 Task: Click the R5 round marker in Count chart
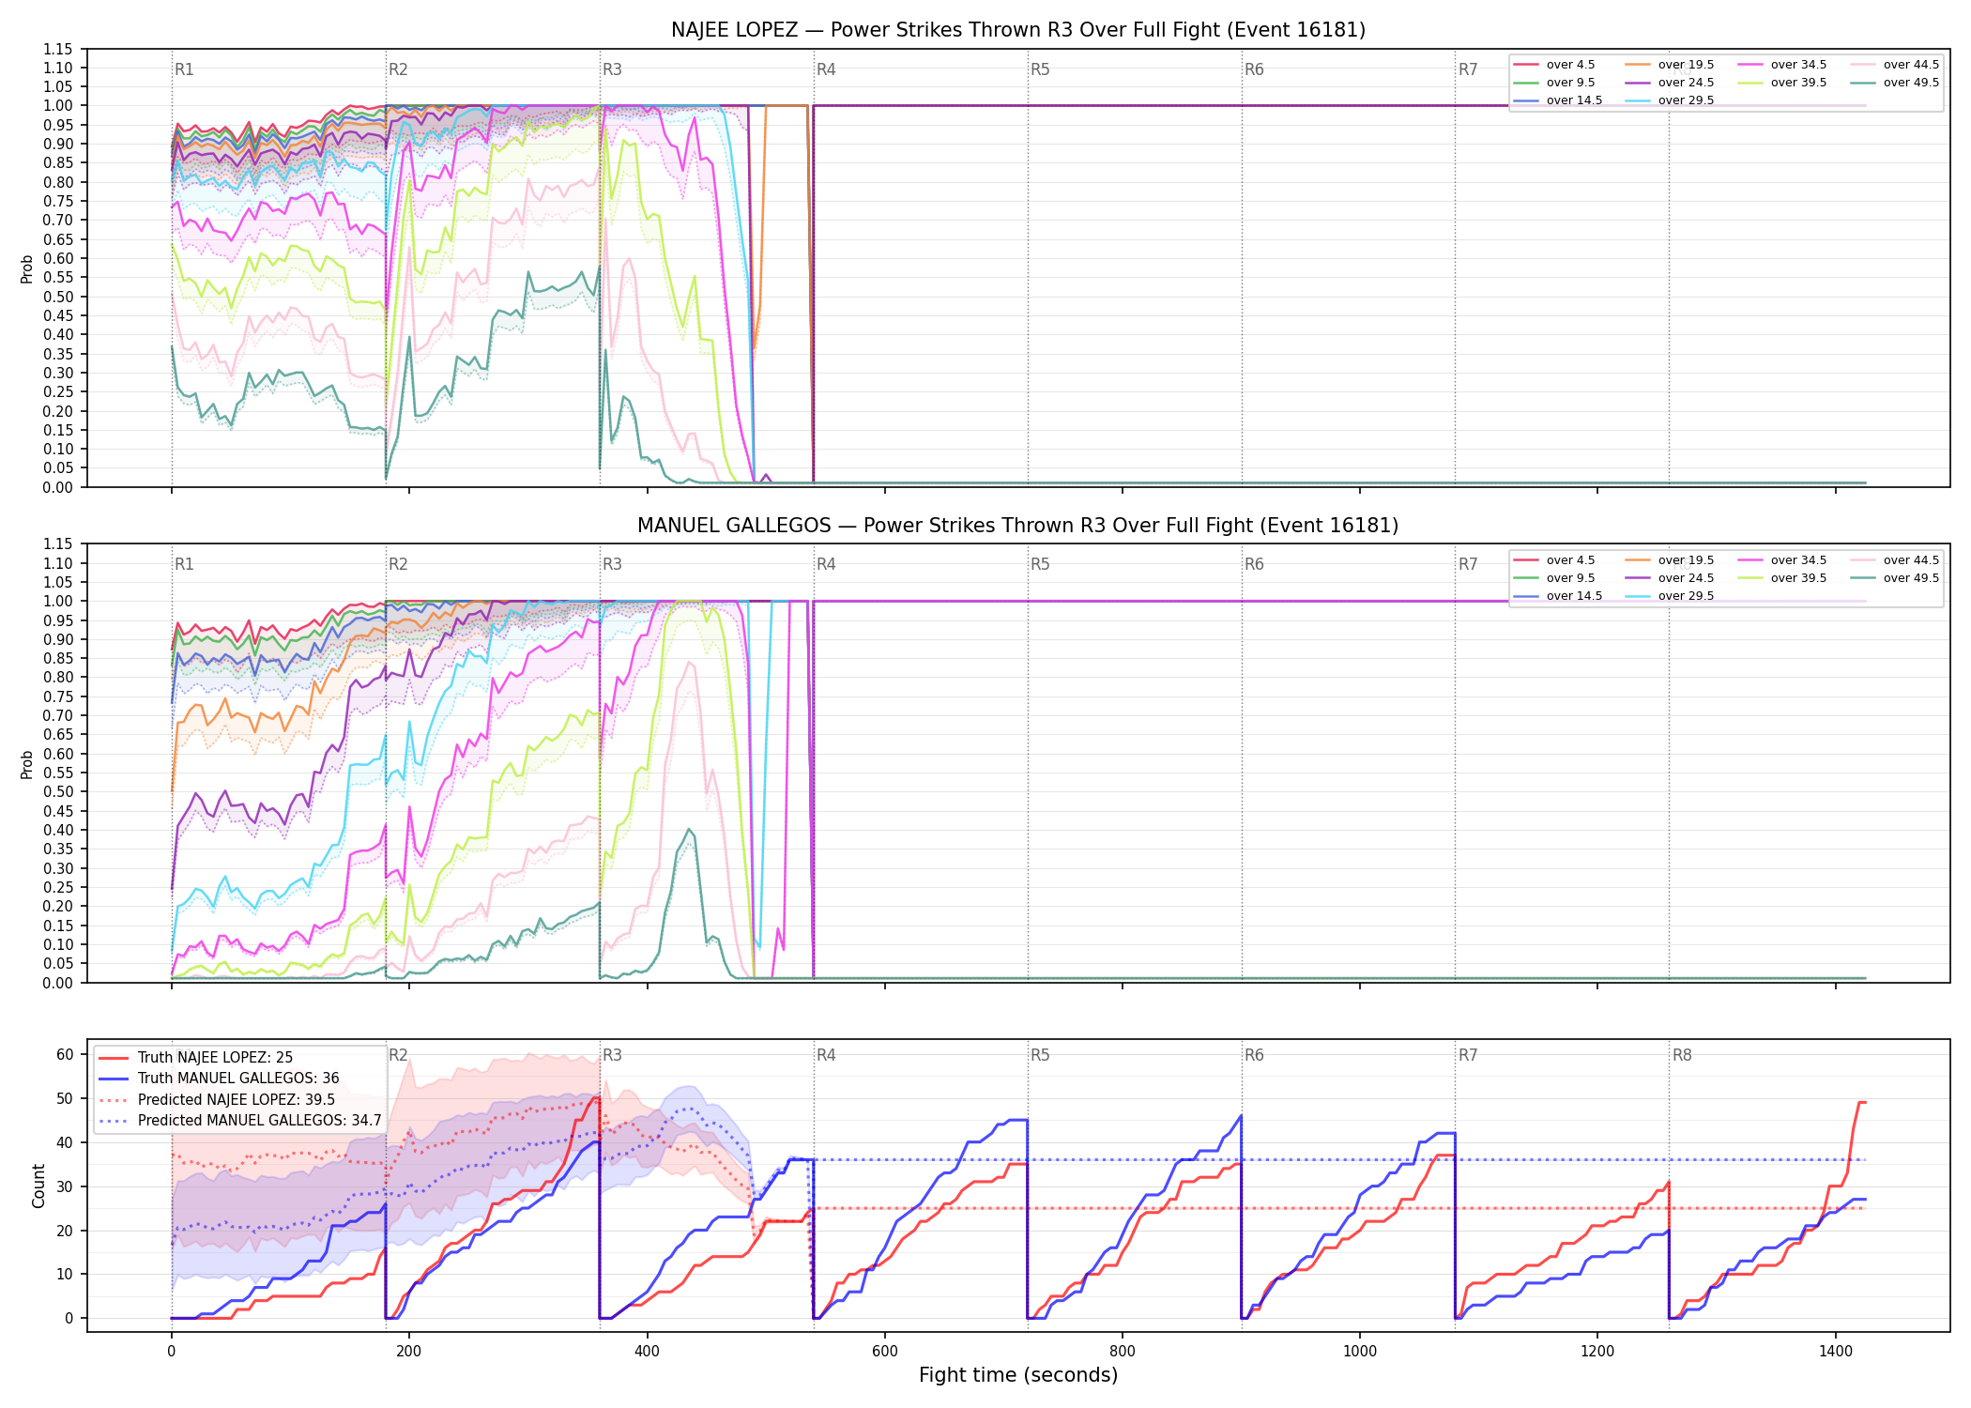pyautogui.click(x=1040, y=1055)
